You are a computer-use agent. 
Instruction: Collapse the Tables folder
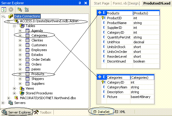pos(14,26)
